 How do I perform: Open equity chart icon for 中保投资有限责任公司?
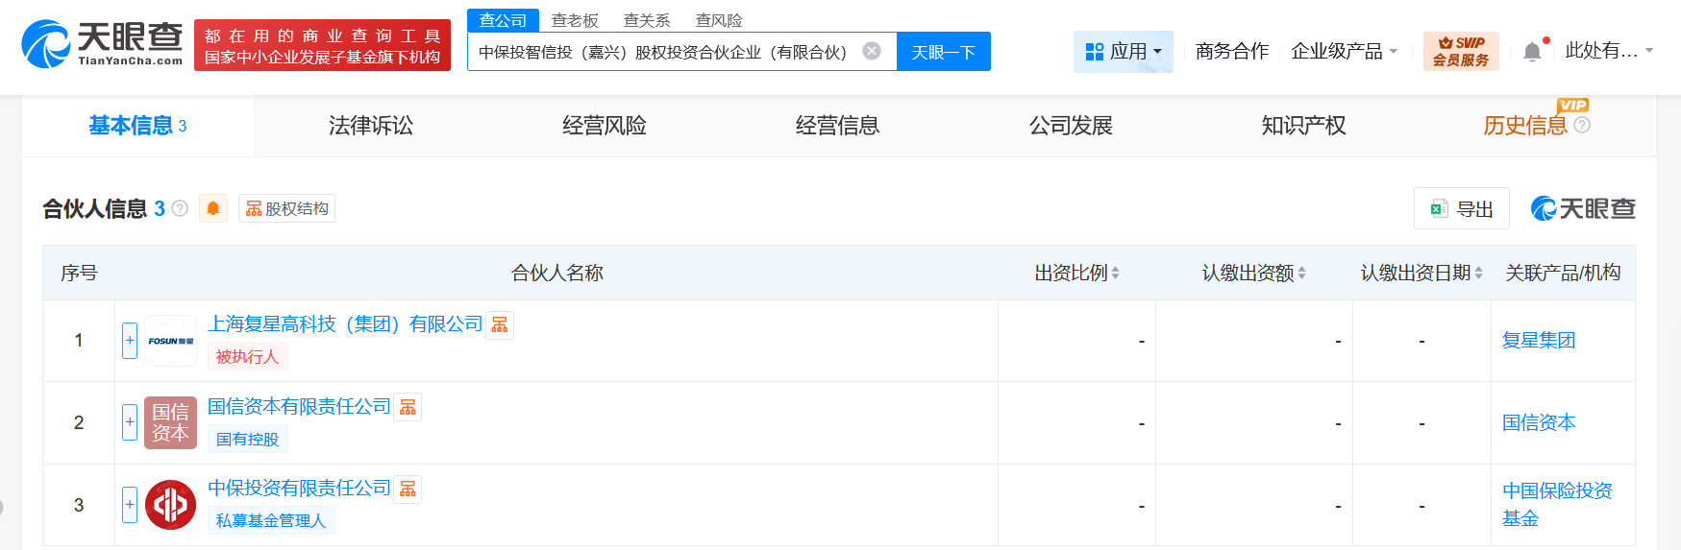[408, 490]
